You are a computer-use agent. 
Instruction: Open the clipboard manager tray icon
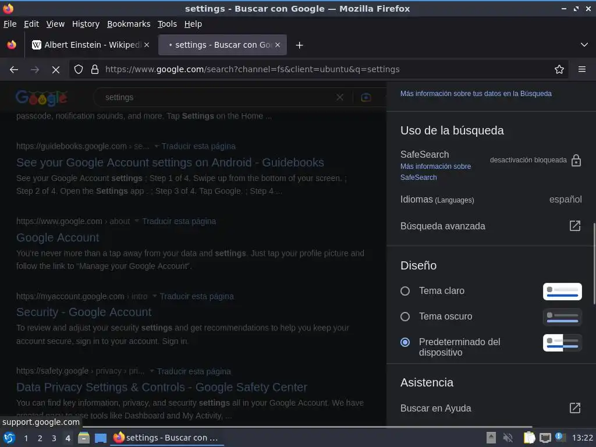pos(529,438)
